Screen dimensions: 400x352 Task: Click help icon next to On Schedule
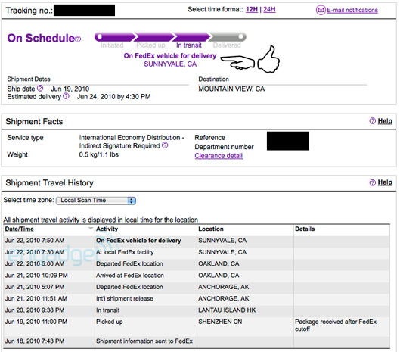pos(78,39)
